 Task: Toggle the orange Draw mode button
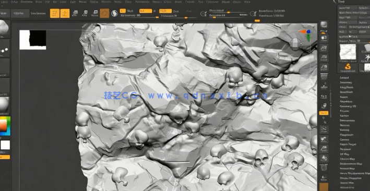coord(65,13)
